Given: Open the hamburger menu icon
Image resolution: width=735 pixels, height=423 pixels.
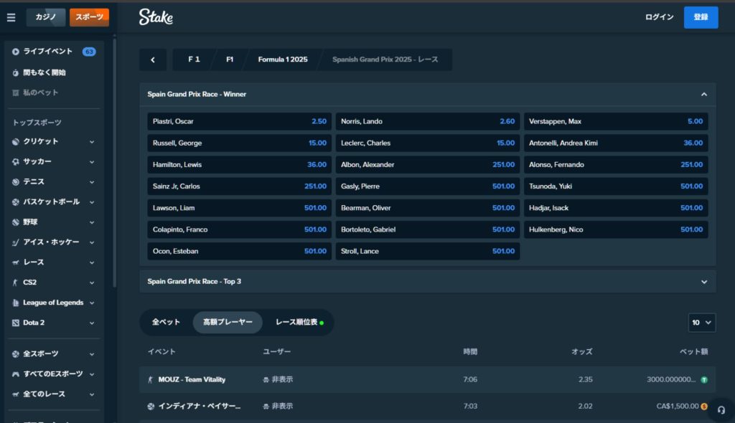Looking at the screenshot, I should pyautogui.click(x=11, y=17).
